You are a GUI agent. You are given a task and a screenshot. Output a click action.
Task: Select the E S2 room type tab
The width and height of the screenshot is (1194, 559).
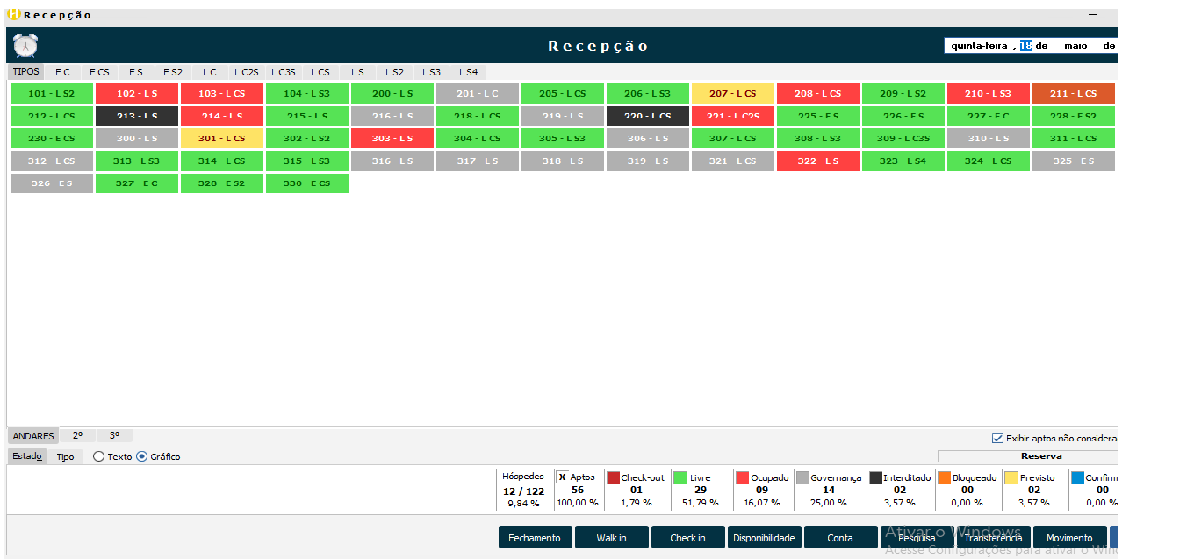click(172, 72)
